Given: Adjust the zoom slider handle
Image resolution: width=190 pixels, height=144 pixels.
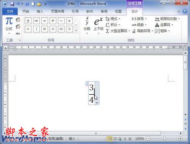Looking at the screenshot, I should click(165, 139).
